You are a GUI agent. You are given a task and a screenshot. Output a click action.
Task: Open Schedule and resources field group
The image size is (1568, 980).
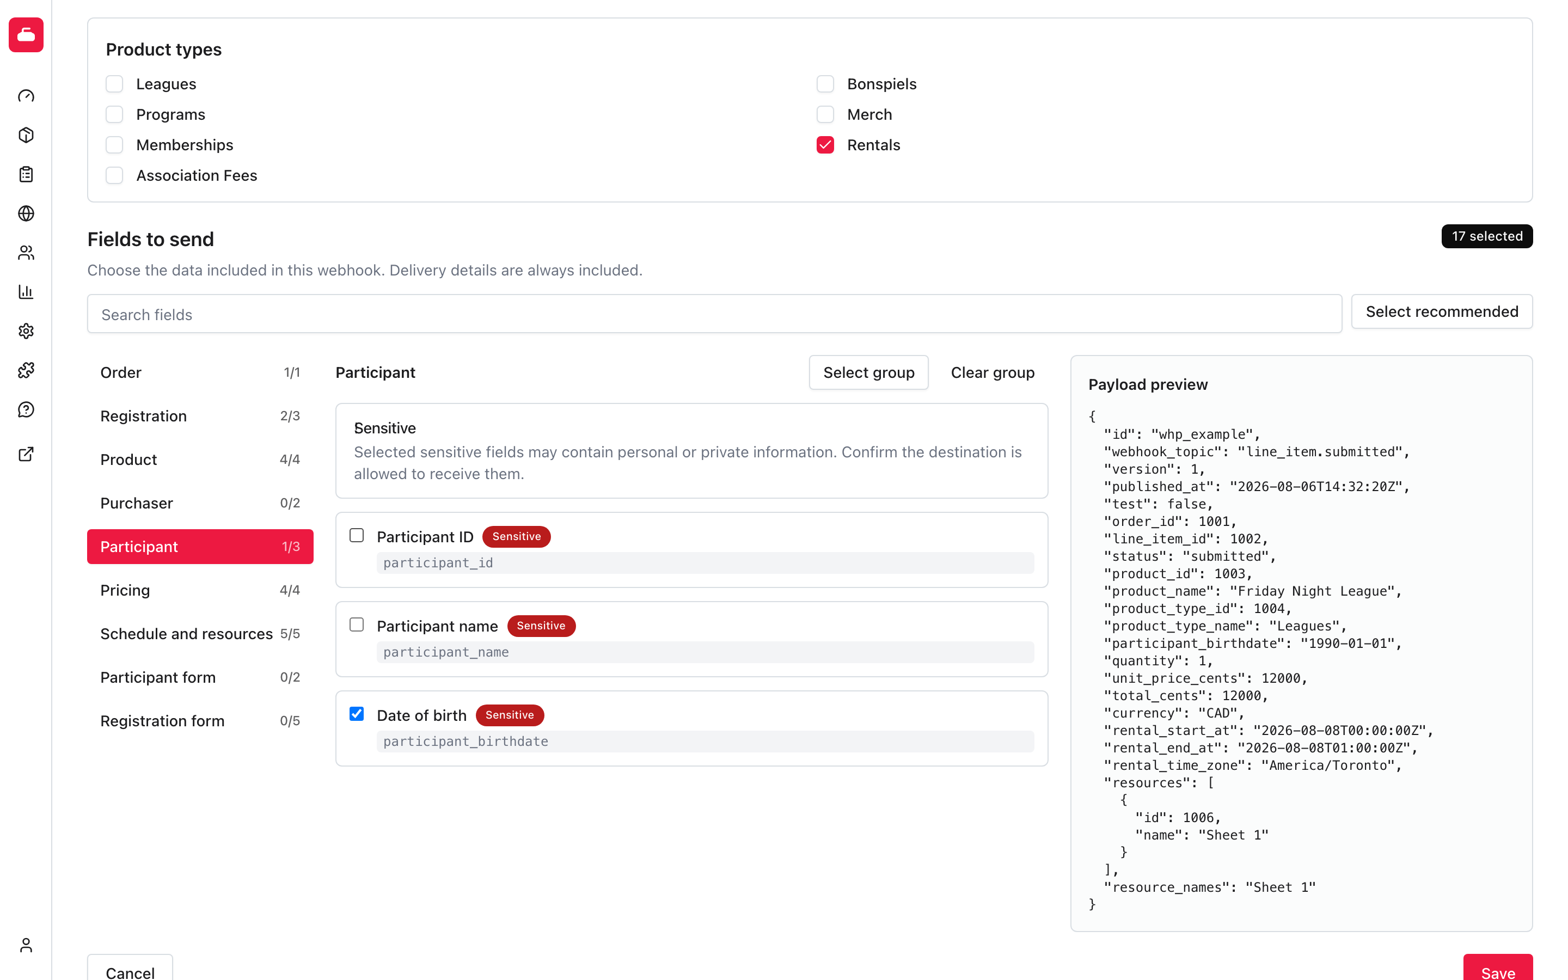200,634
